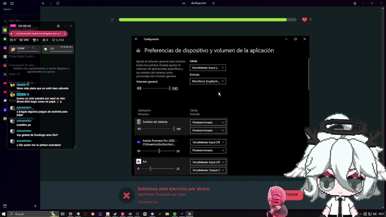Click the Buscar taskbar search box

(x=33, y=214)
